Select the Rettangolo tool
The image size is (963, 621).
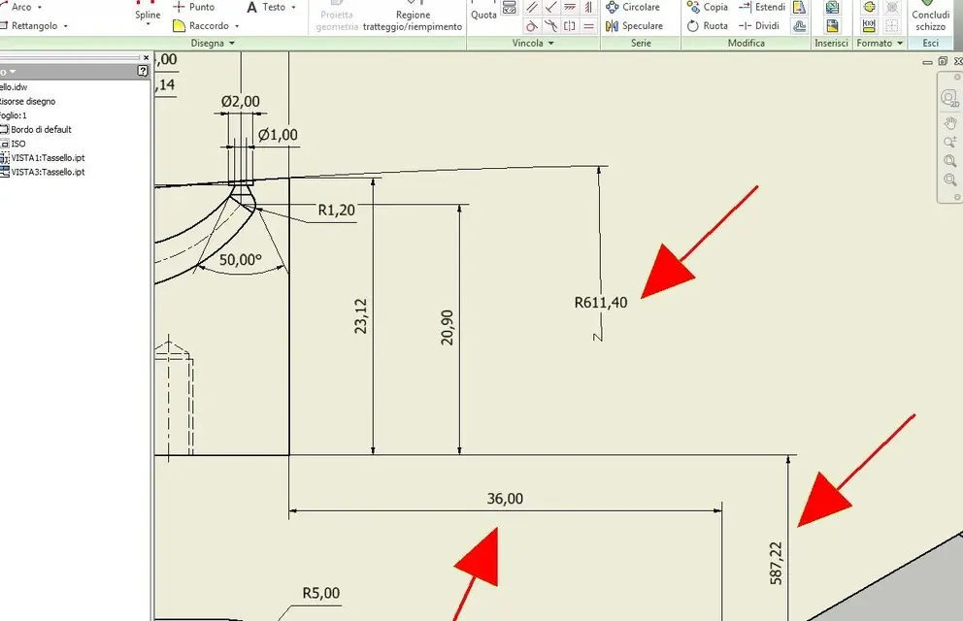click(29, 26)
